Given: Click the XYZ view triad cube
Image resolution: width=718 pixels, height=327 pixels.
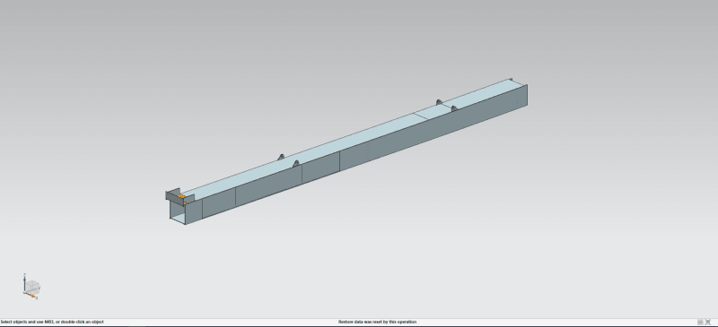Looking at the screenshot, I should pos(31,288).
